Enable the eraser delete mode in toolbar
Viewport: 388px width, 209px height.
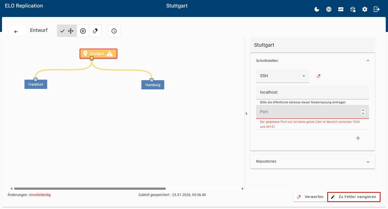pos(95,31)
